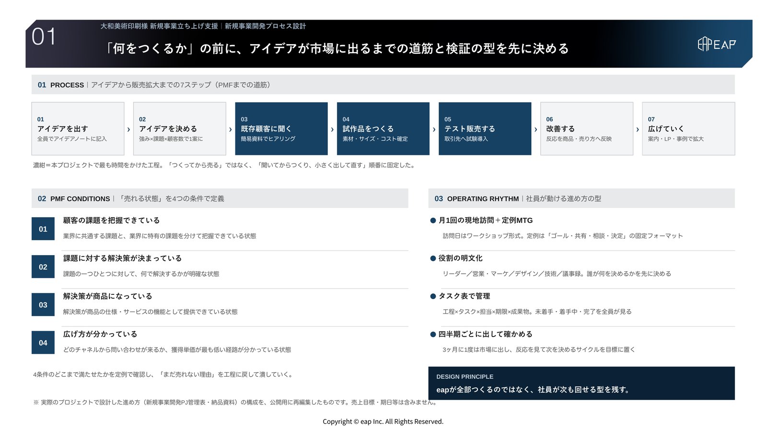Click text eapが全部つくるのではなく
The image size is (767, 431).
click(485, 390)
